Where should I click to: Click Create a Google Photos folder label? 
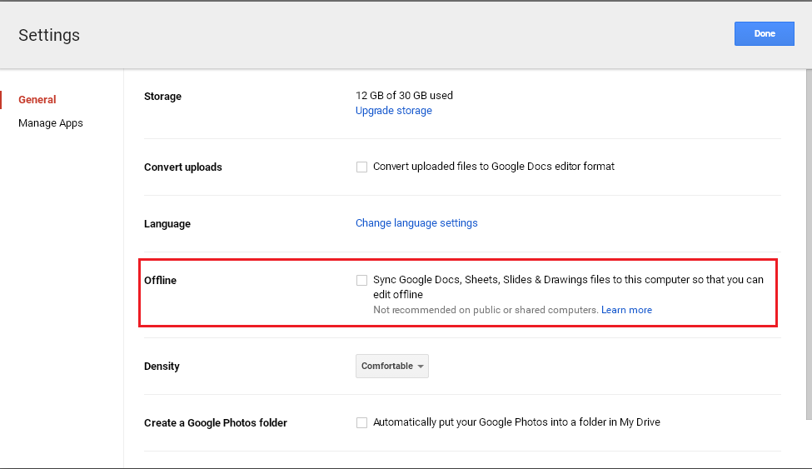216,423
